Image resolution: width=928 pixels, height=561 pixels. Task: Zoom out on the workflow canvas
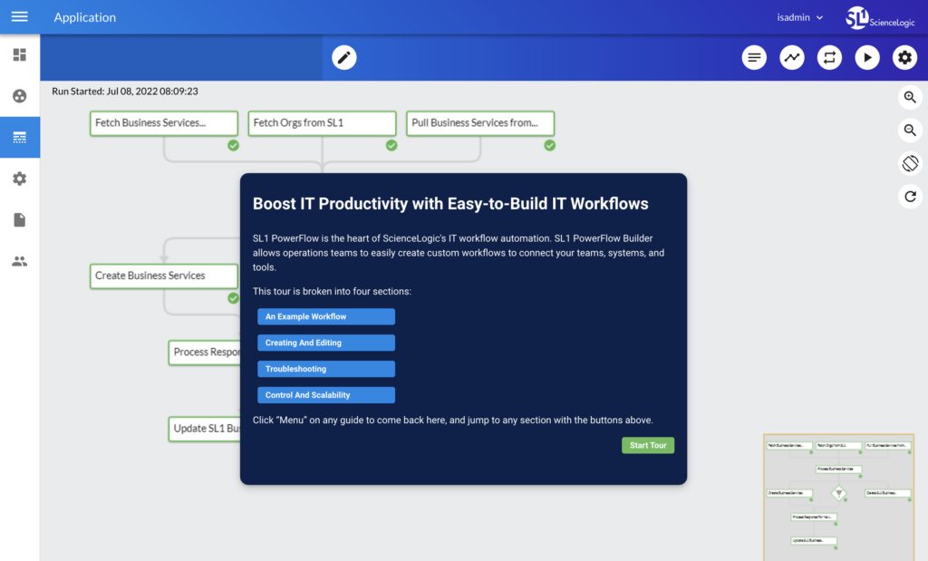coord(910,131)
